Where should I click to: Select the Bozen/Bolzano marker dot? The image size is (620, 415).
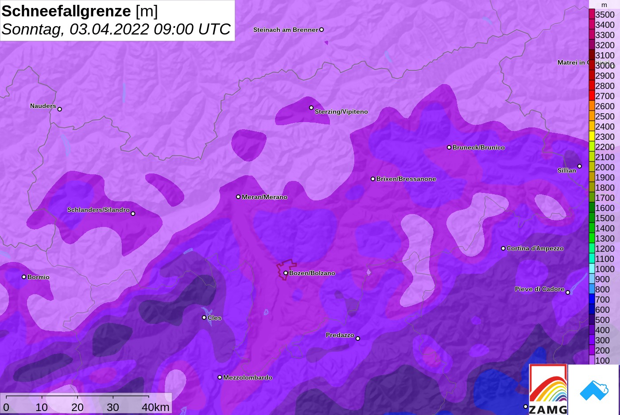286,273
